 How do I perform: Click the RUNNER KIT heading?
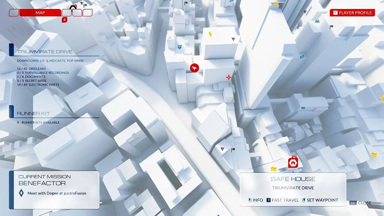click(x=34, y=114)
